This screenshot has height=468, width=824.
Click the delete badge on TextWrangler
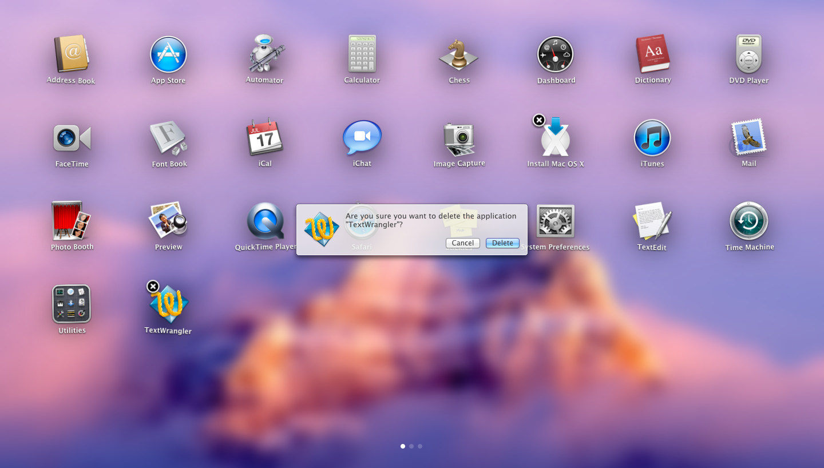pos(153,286)
